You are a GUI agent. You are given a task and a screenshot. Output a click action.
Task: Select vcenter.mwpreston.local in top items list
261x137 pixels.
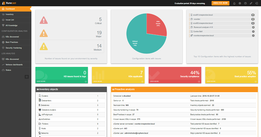pyautogui.click(x=222, y=36)
